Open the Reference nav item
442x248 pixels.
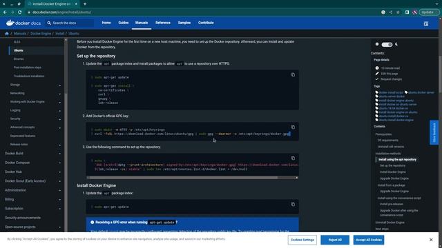[163, 23]
